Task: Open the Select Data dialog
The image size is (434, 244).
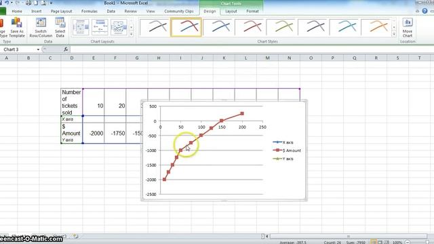Action: [x=60, y=27]
